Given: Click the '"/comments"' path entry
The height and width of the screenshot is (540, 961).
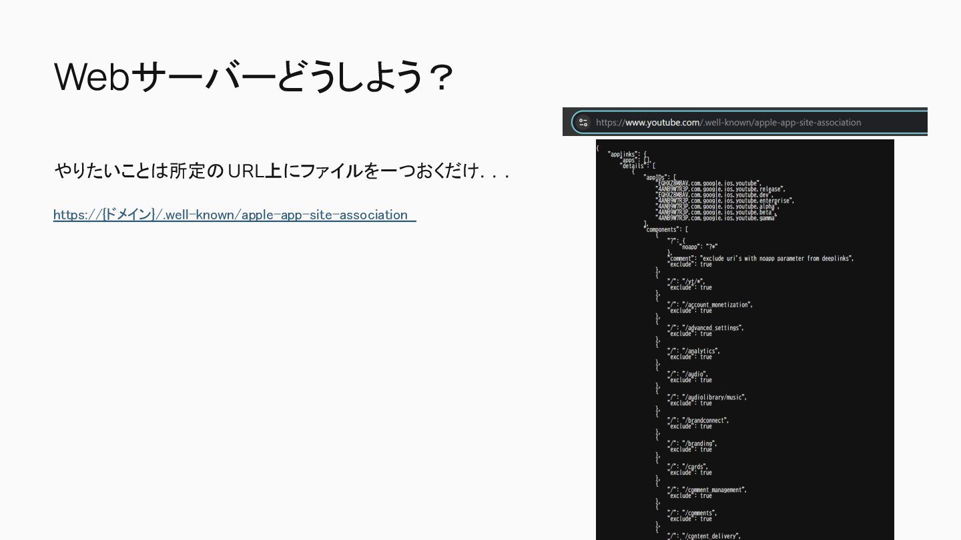Looking at the screenshot, I should click(x=692, y=513).
